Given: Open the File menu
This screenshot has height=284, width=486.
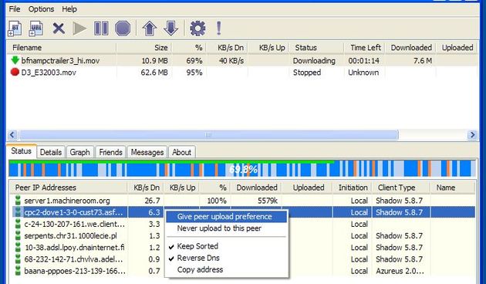Looking at the screenshot, I should 15,9.
